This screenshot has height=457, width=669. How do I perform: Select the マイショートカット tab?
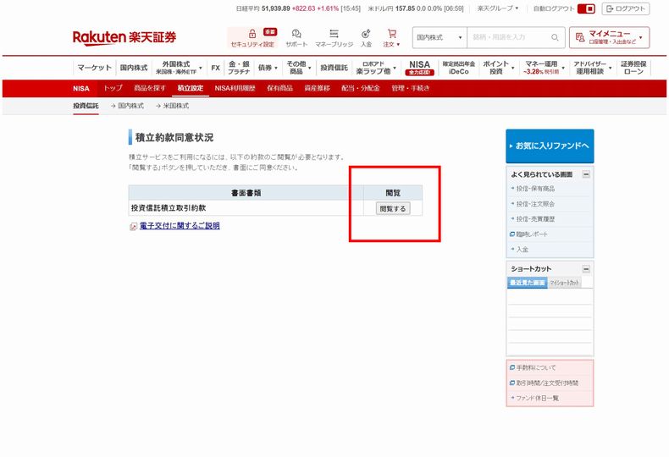click(564, 283)
